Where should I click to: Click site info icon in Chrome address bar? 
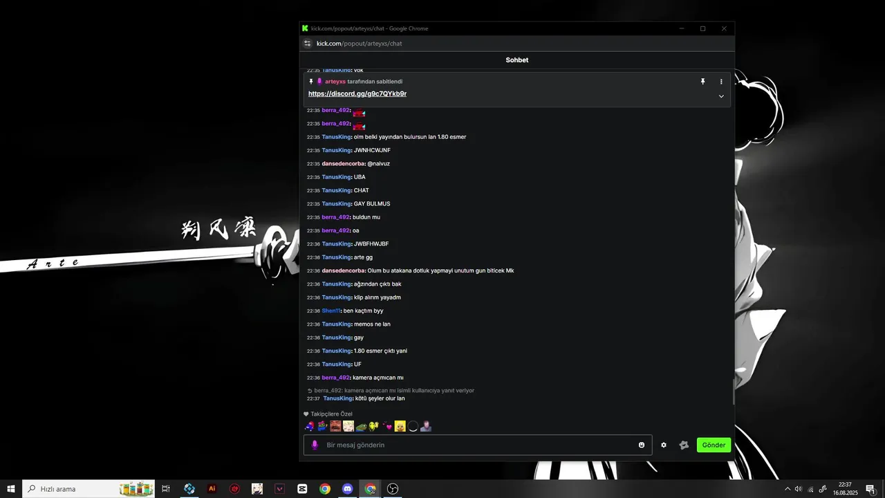pos(308,44)
